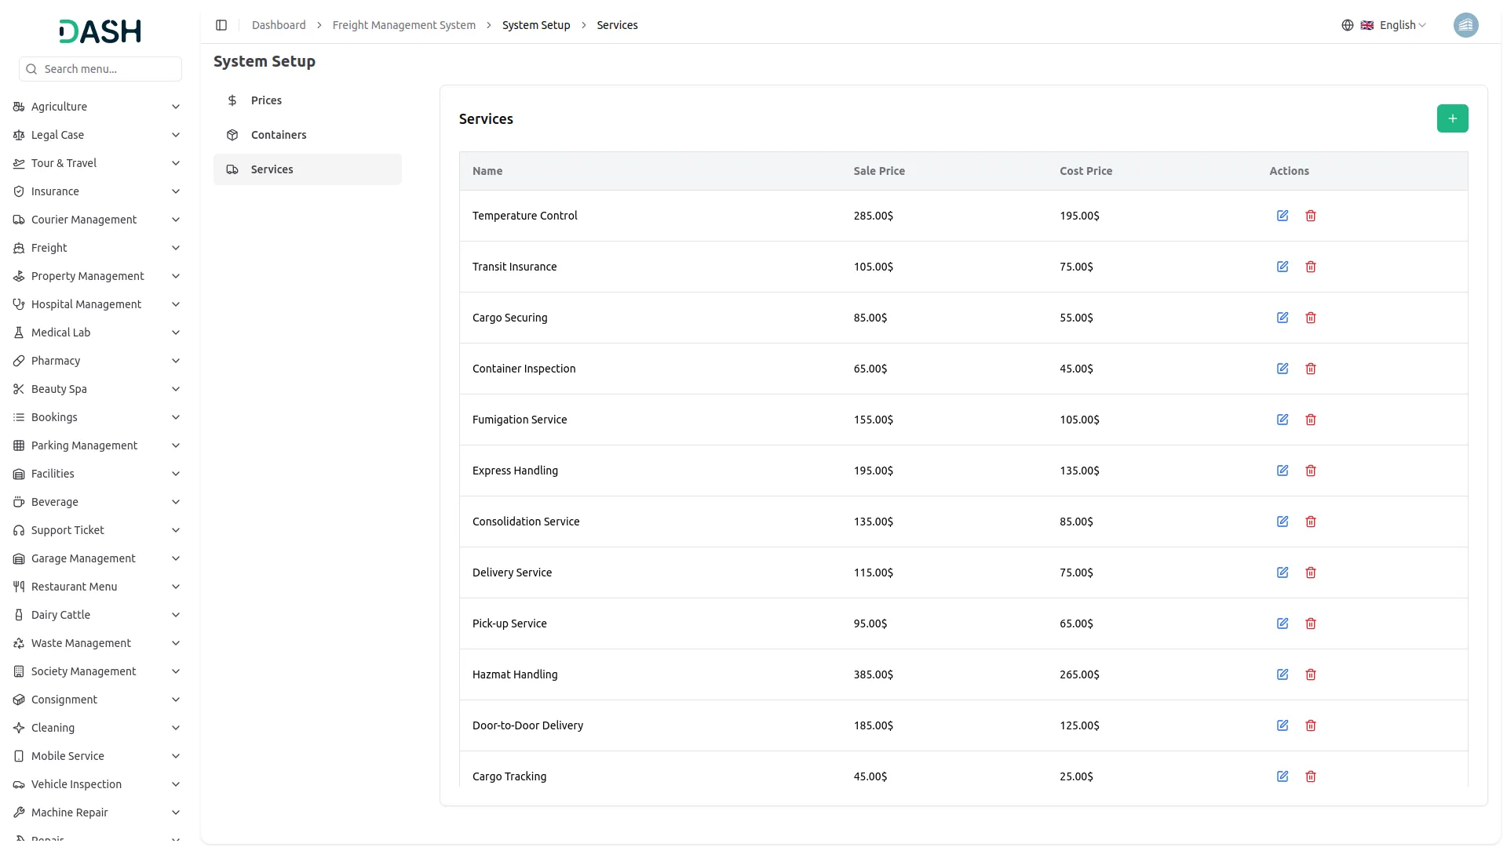Click the Containers package icon

point(232,134)
